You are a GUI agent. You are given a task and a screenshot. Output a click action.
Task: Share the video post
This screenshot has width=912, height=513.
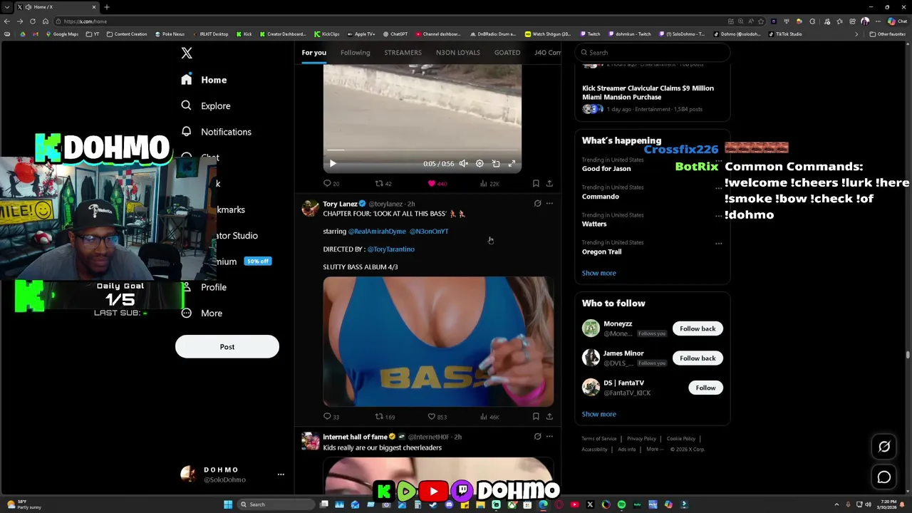tap(549, 183)
